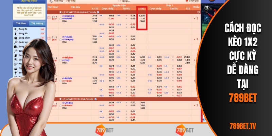This screenshot has width=272, height=136.
Task: Open the e-Hungary team link
Action: click(x=68, y=39)
